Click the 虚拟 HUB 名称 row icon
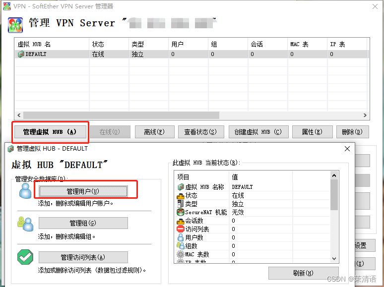This screenshot has width=384, height=287. click(181, 187)
